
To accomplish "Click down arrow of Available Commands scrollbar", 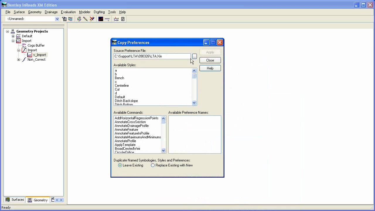I will pyautogui.click(x=163, y=151).
